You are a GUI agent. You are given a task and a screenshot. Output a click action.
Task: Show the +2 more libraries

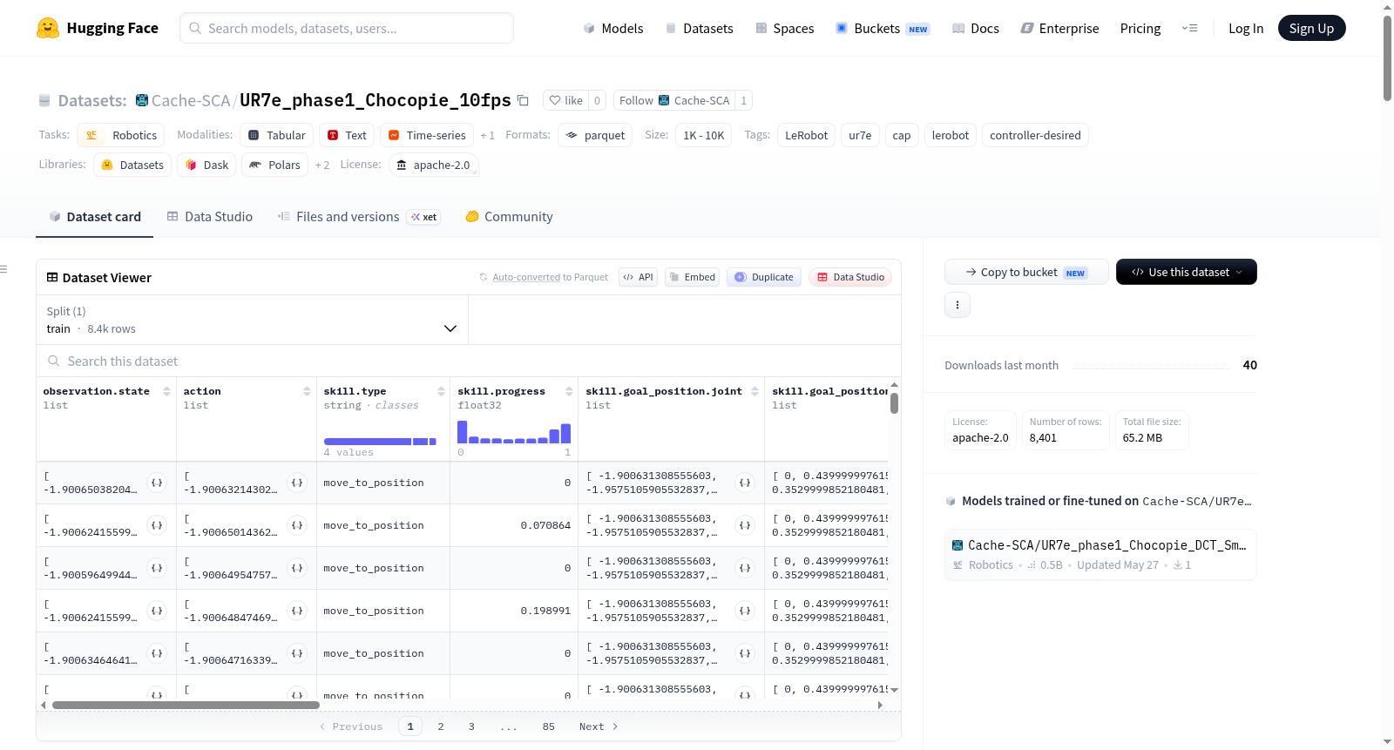[x=322, y=166]
